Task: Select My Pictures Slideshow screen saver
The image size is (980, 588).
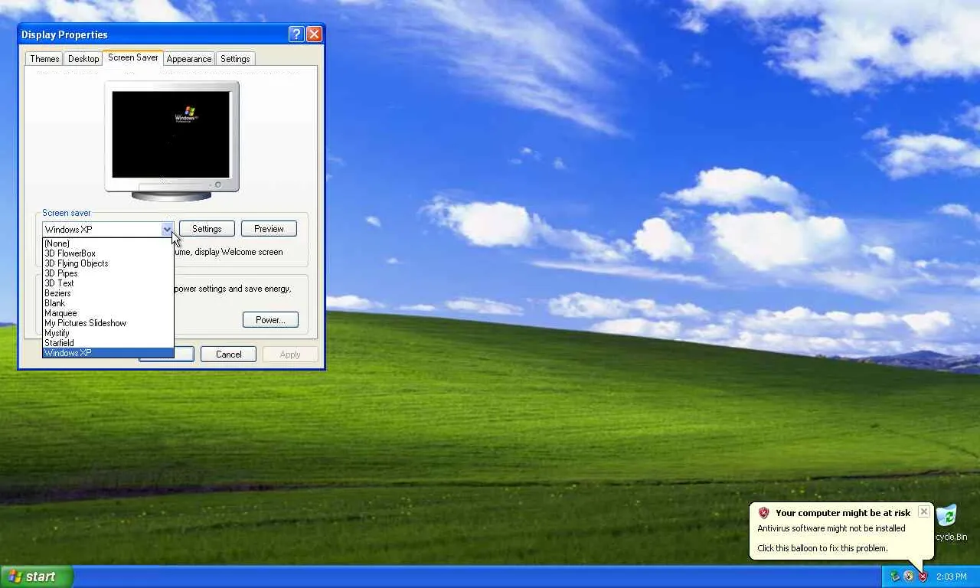Action: point(108,323)
